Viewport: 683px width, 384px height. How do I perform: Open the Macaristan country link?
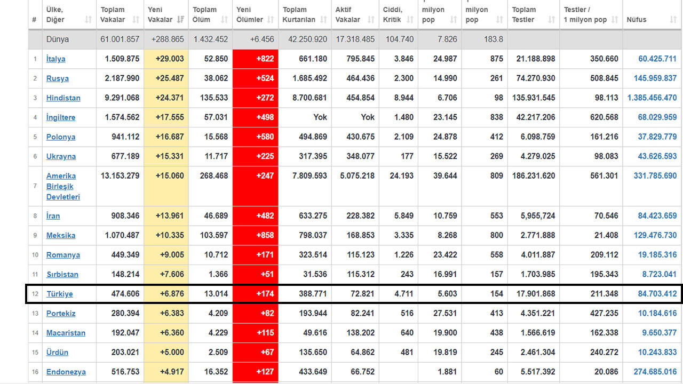[66, 333]
